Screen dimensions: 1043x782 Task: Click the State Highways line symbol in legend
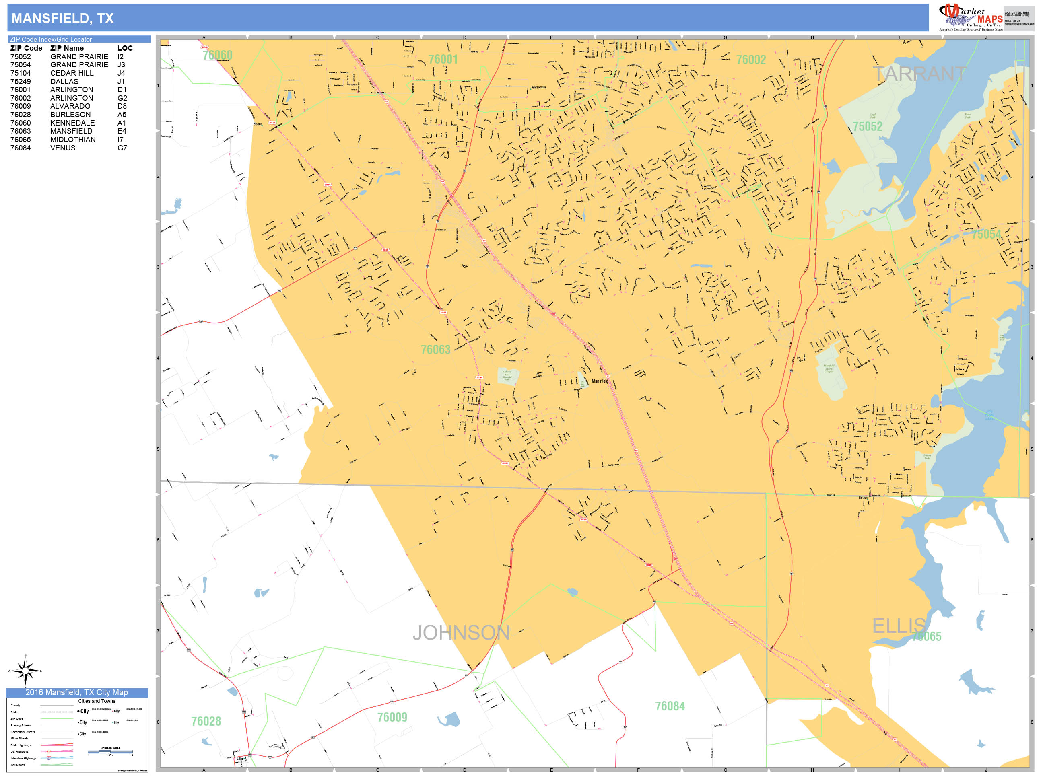tap(57, 745)
